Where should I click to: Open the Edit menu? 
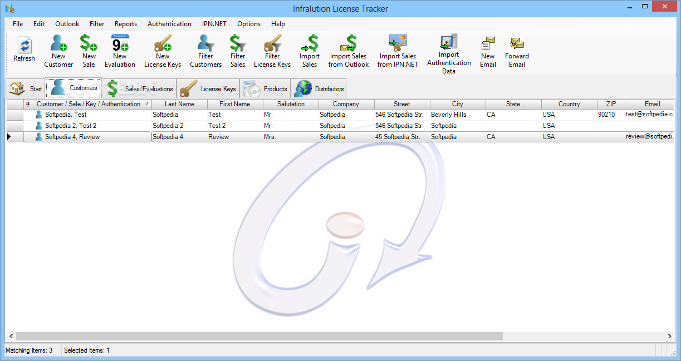(39, 24)
